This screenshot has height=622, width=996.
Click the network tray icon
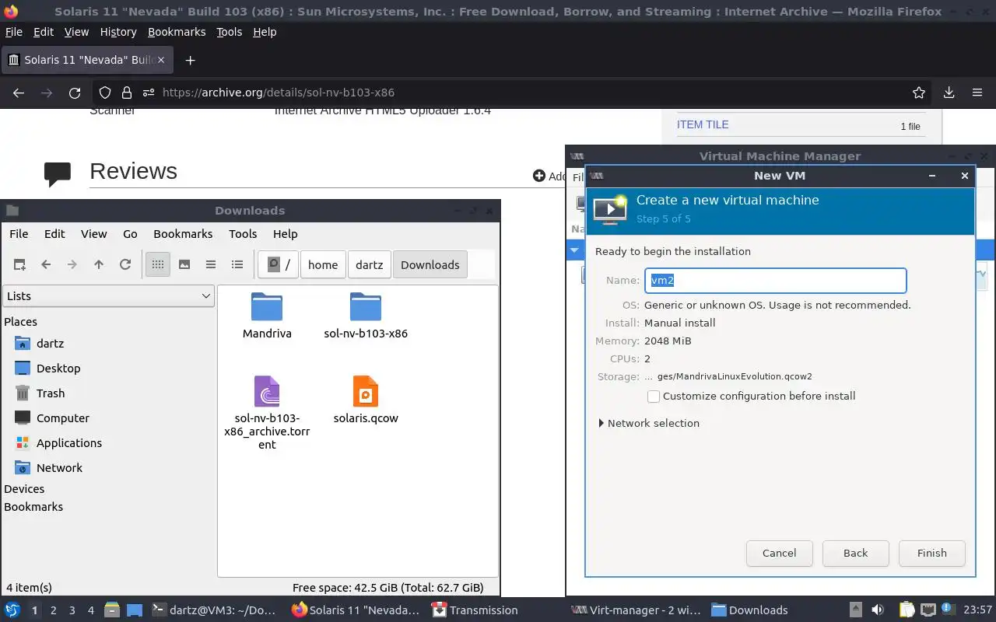[928, 610]
